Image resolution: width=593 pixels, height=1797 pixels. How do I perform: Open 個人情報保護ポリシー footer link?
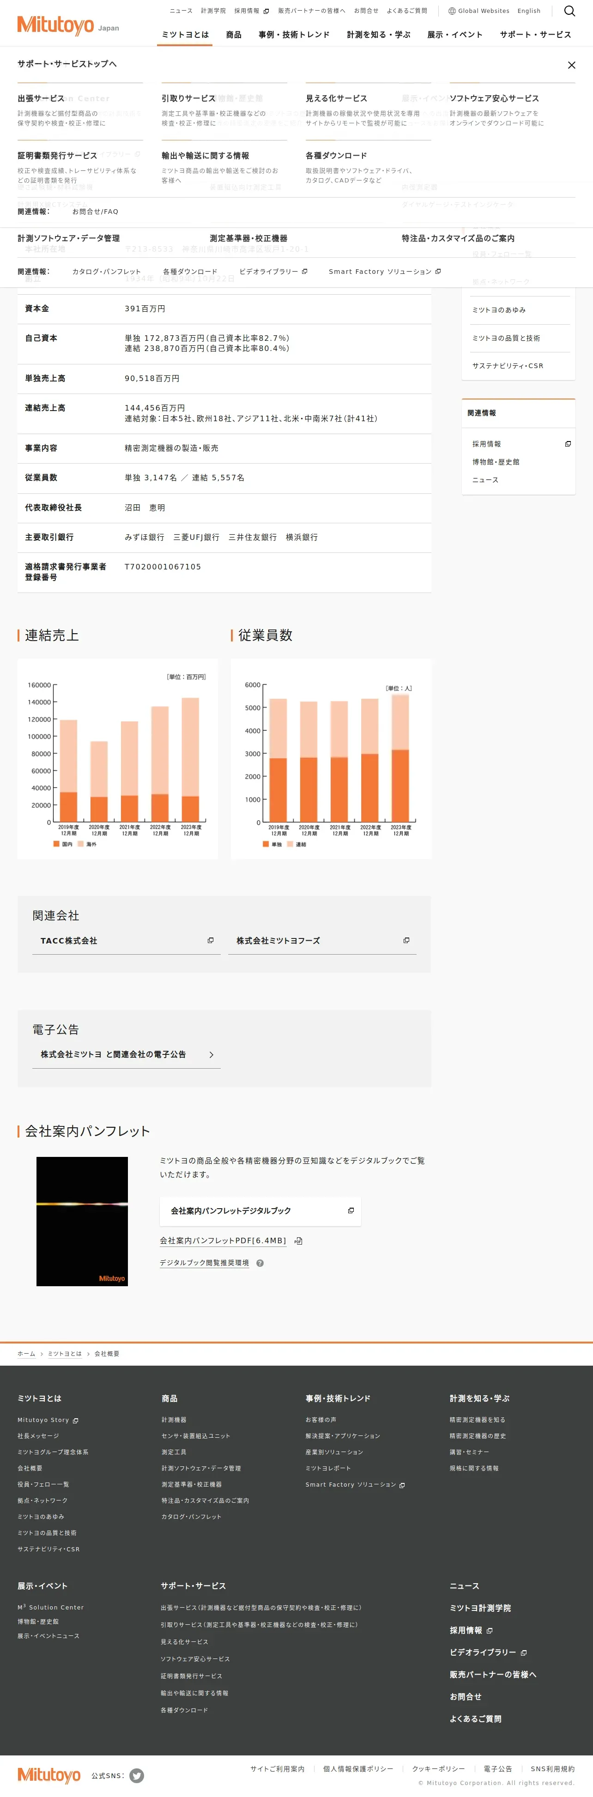358,1768
